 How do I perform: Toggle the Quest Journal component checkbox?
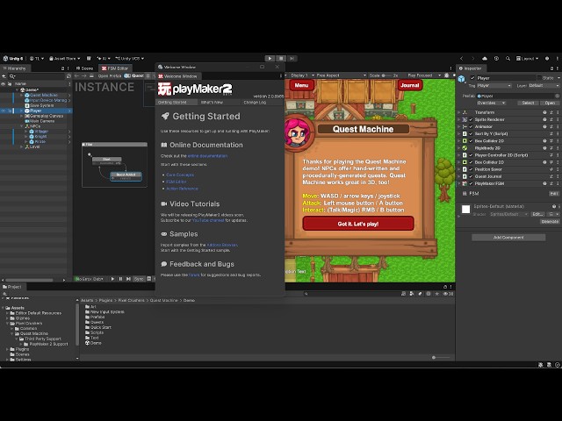471,176
